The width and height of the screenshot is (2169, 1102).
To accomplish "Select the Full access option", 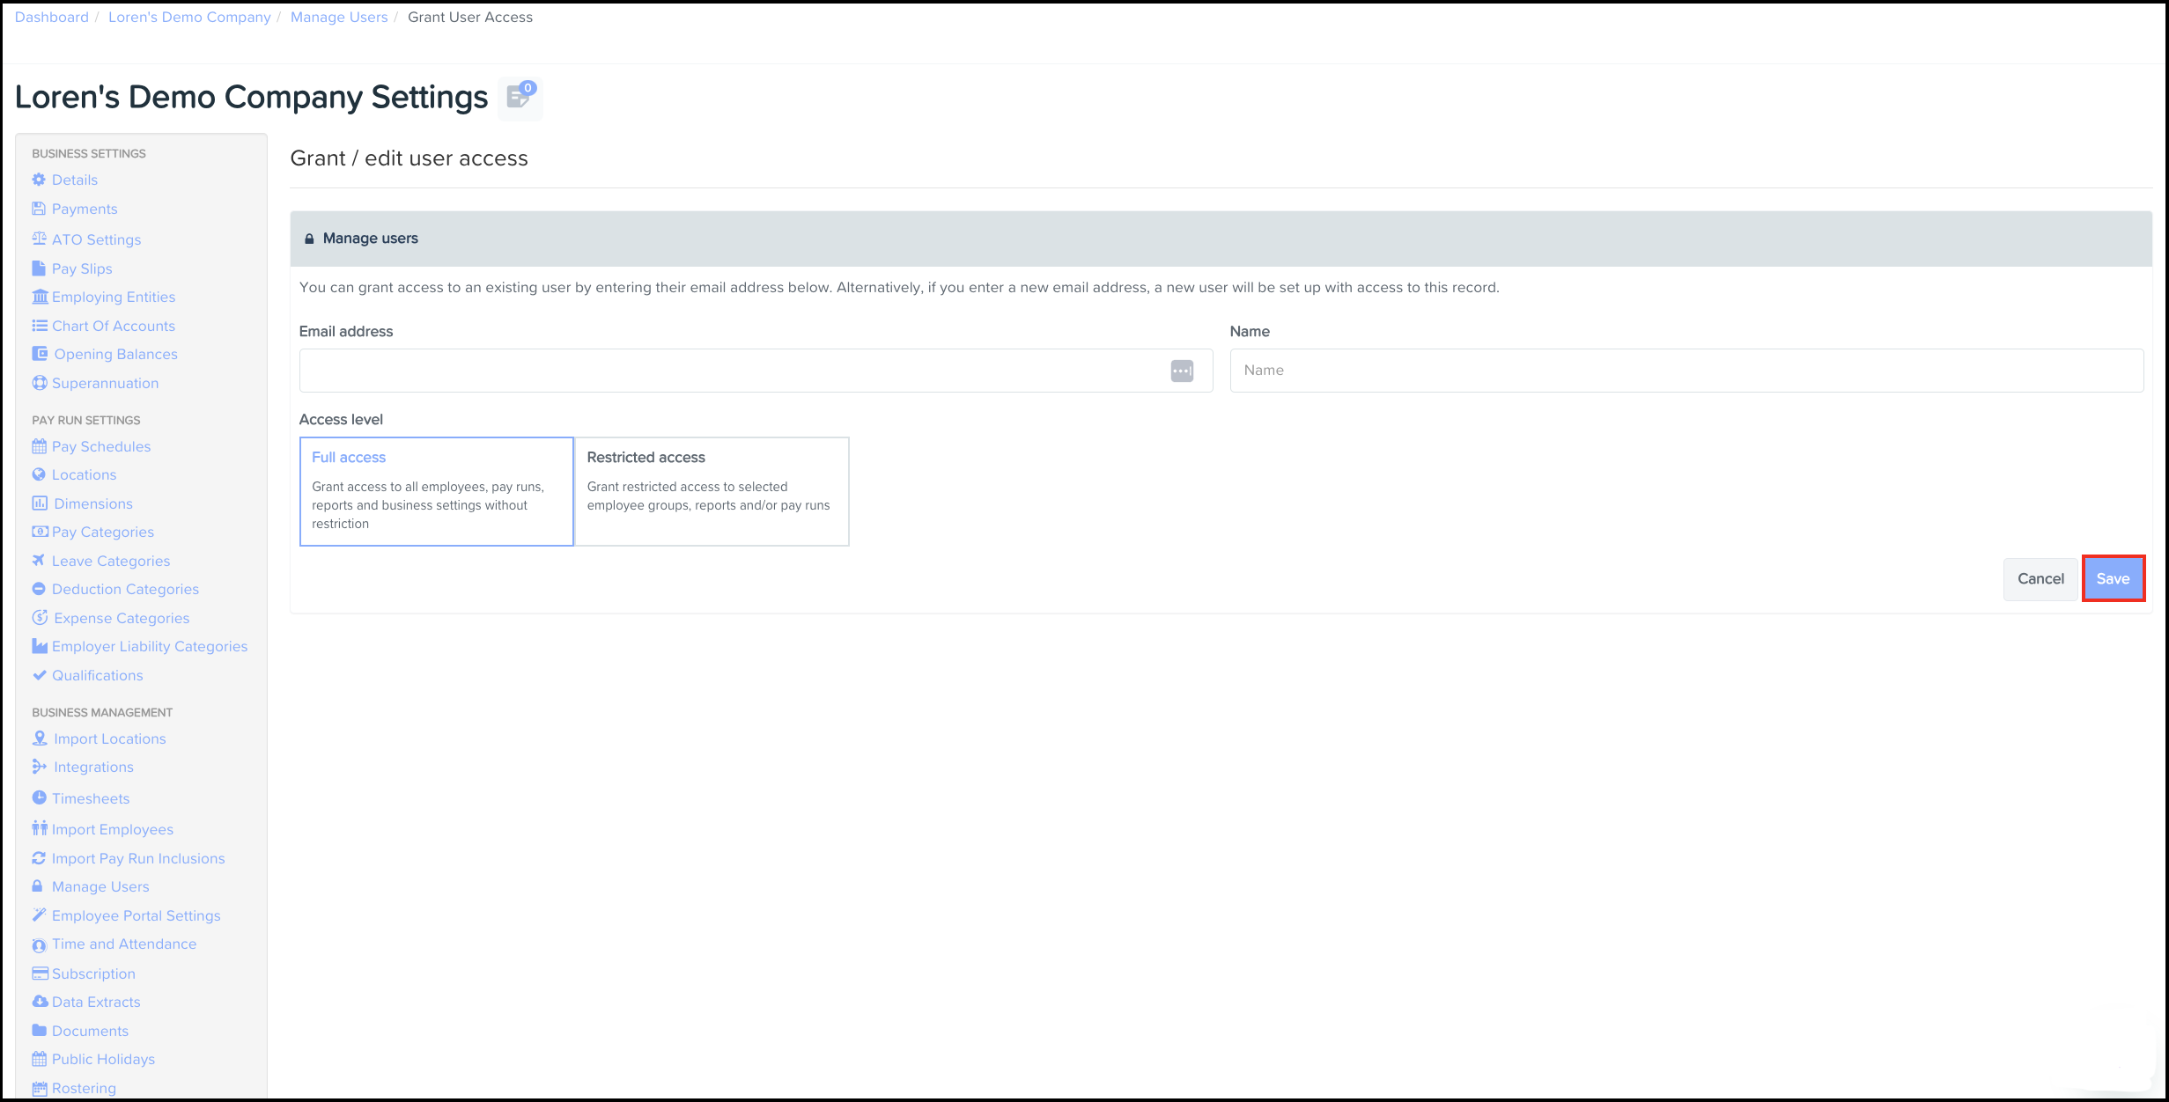I will 436,491.
